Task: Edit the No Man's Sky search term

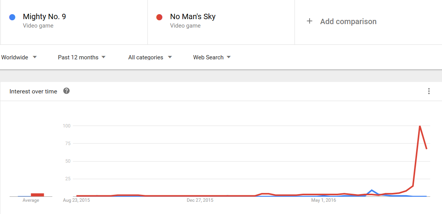Action: point(193,17)
